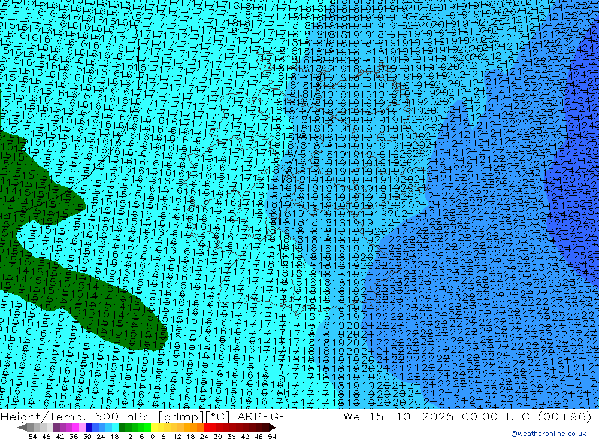Select the yellow legend swatch above 0
The width and height of the screenshot is (599, 439).
pos(155,427)
